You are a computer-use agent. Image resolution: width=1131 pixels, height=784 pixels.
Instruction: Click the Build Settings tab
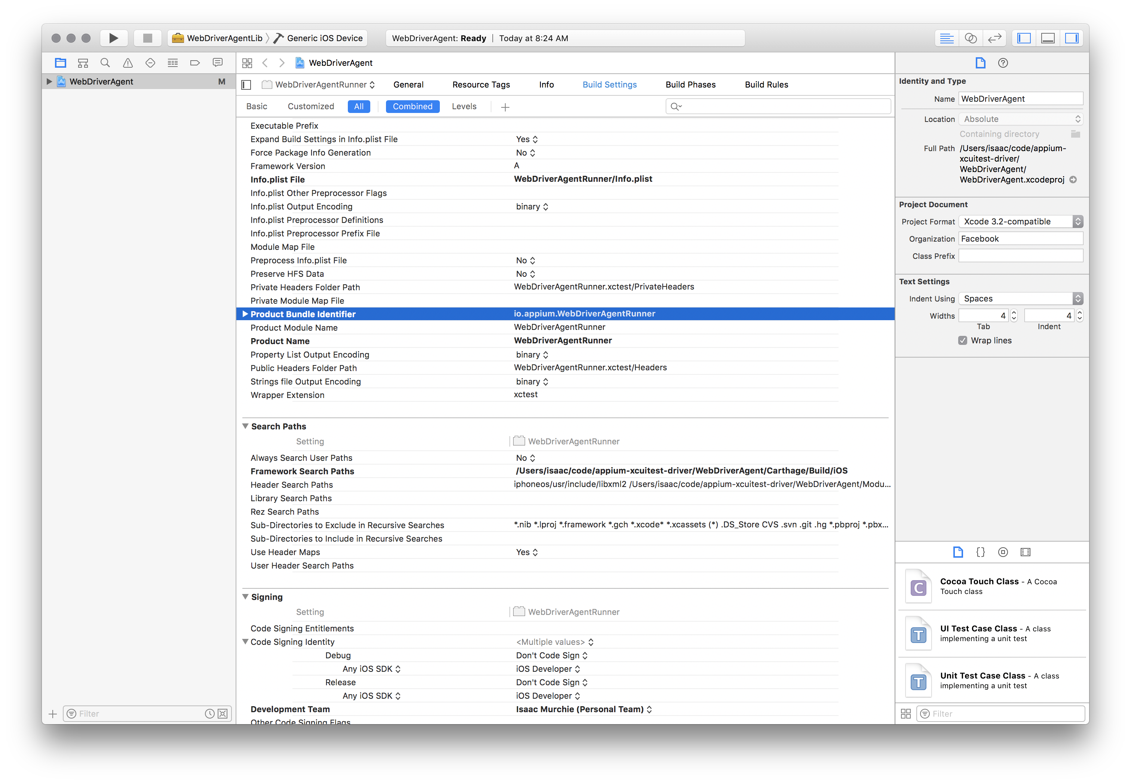[609, 84]
